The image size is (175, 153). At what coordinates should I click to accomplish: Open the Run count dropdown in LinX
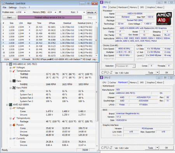[x=84, y=12]
